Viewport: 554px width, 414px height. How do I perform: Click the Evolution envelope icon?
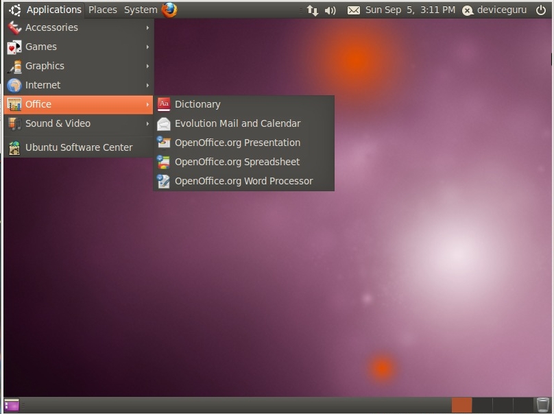[164, 123]
